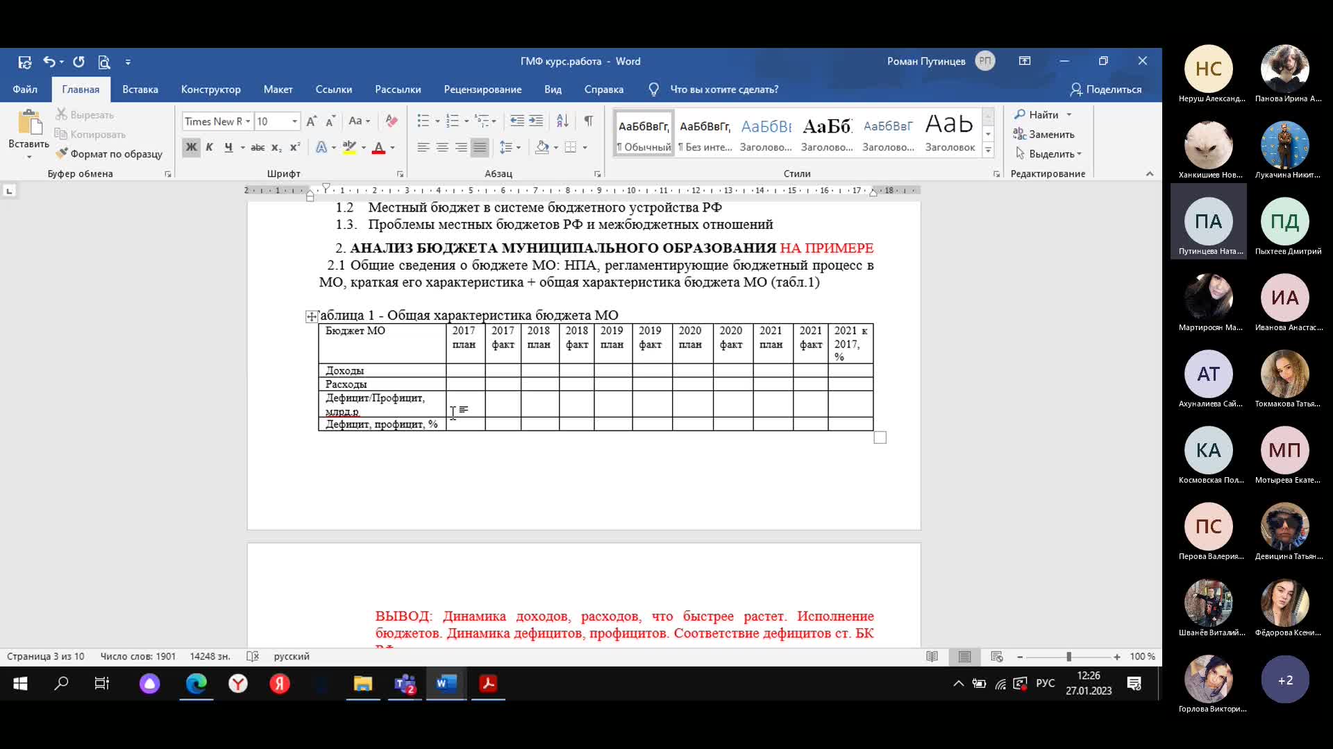Switch to the Конструктор tab
The width and height of the screenshot is (1333, 749).
tap(210, 89)
